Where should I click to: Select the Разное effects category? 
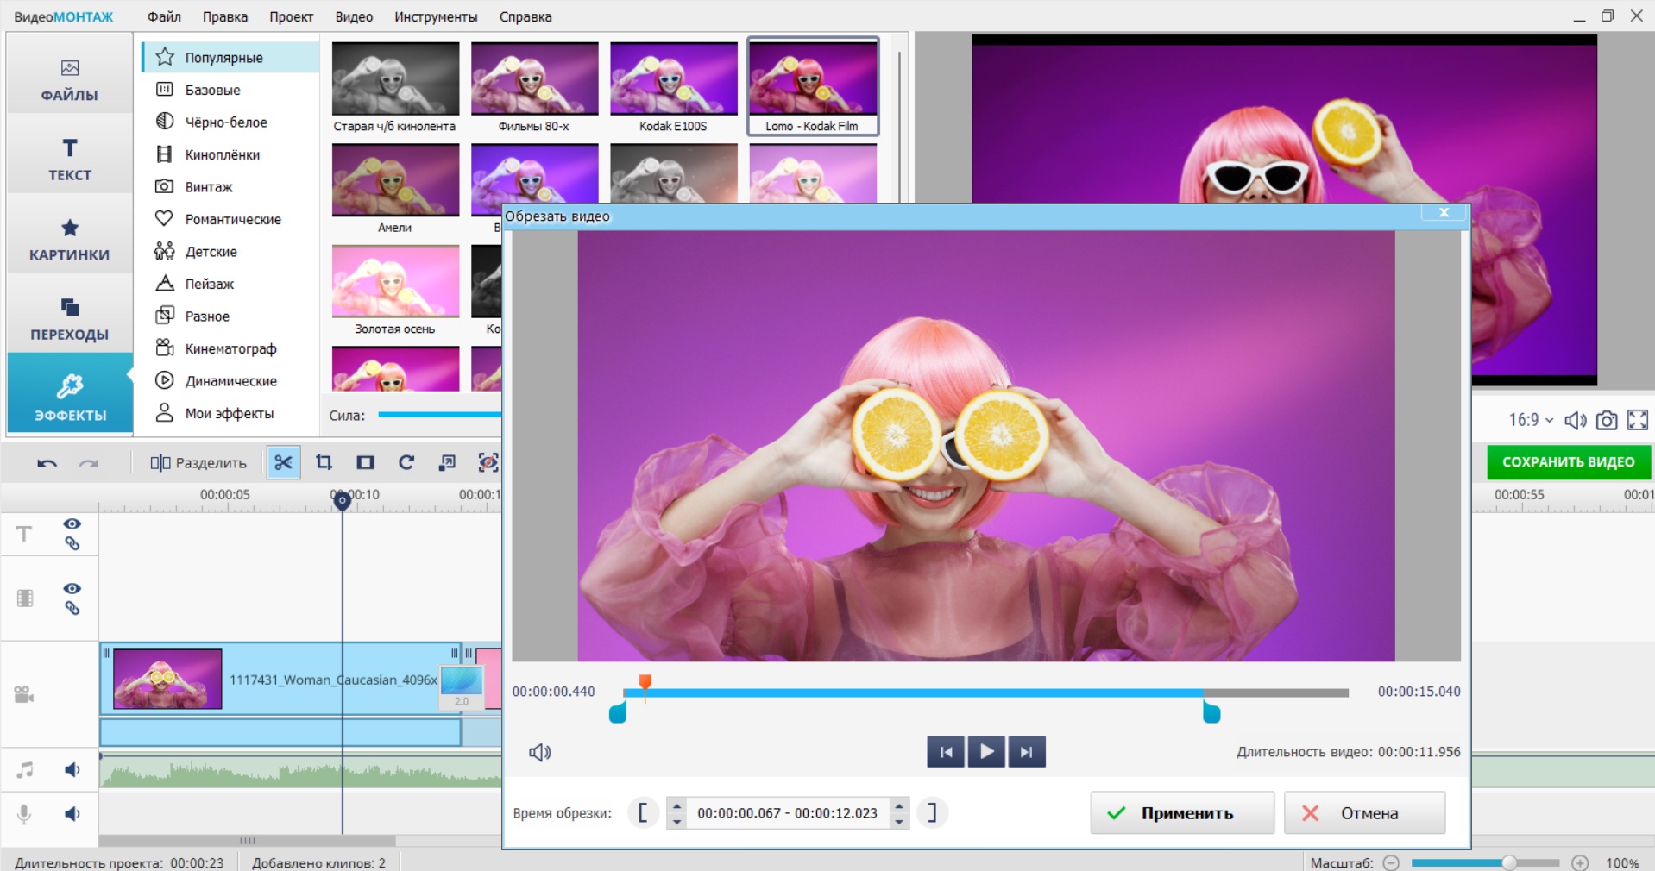230,316
